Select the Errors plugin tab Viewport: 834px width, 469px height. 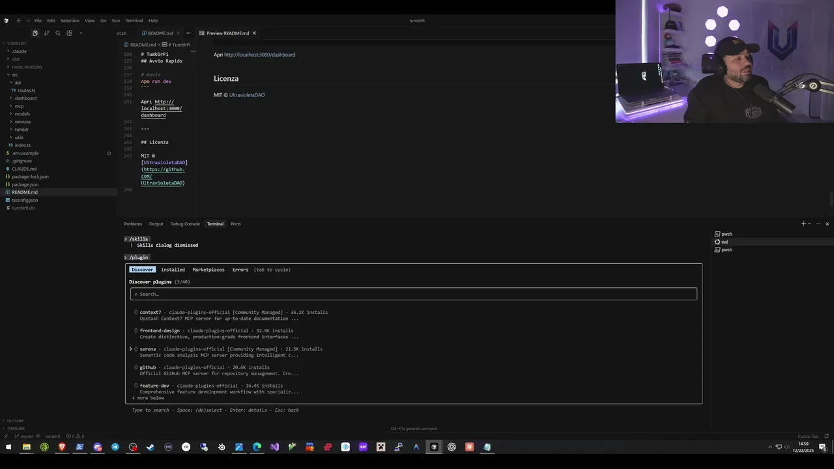(x=240, y=270)
